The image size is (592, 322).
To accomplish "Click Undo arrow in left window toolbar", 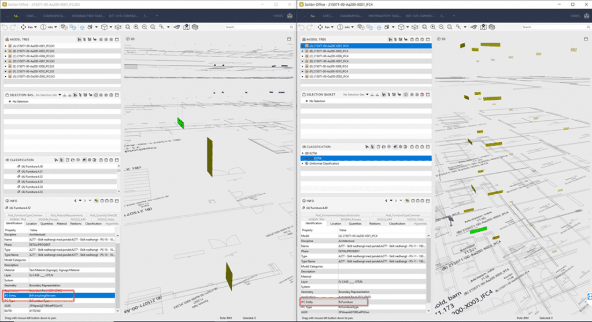I will pyautogui.click(x=5, y=27).
